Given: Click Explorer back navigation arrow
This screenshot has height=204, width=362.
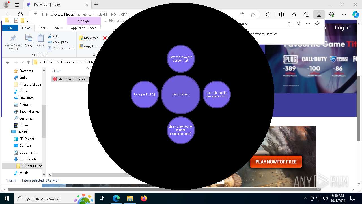Looking at the screenshot, I should tap(8, 62).
